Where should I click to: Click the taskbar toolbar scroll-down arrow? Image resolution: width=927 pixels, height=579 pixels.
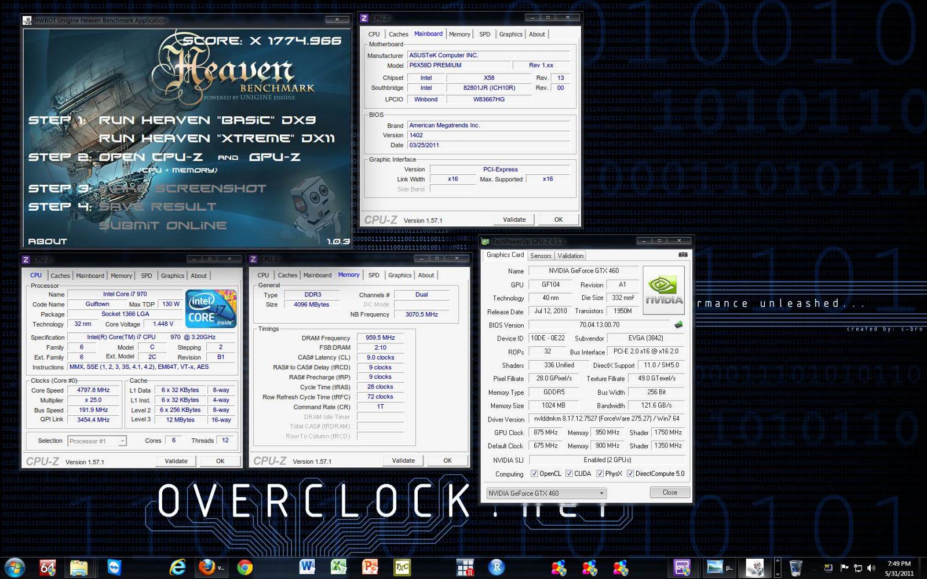point(778,574)
